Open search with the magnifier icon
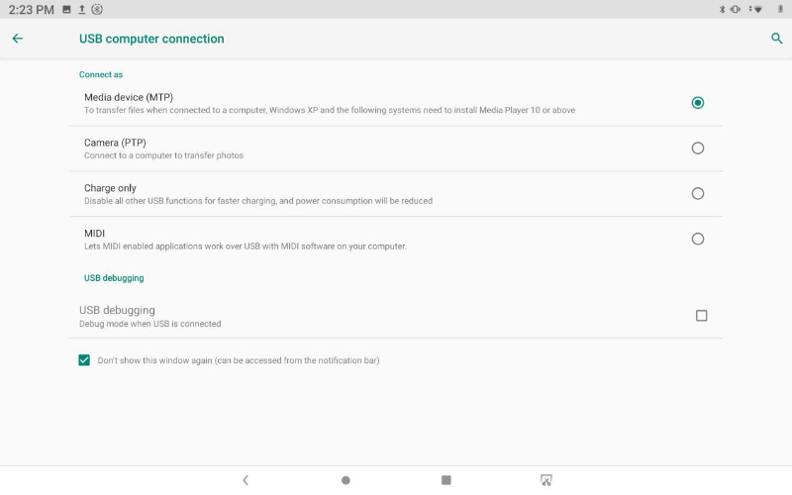 point(776,39)
